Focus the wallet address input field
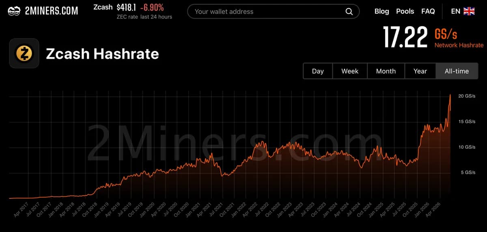Screen dimensions: 487x232 273,11
